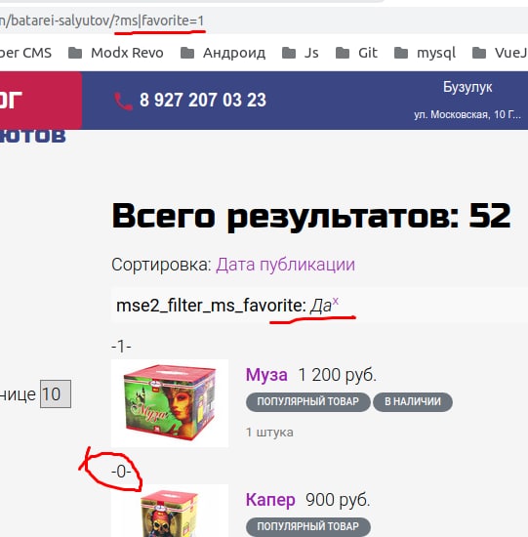Open the ул. Московская address link
528x537 pixels.
(x=467, y=114)
